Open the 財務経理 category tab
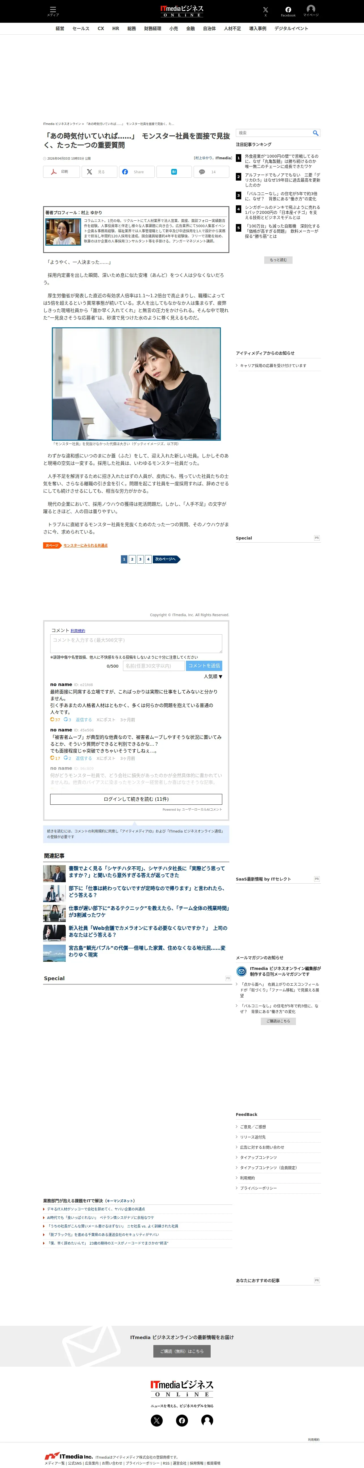 pyautogui.click(x=153, y=28)
